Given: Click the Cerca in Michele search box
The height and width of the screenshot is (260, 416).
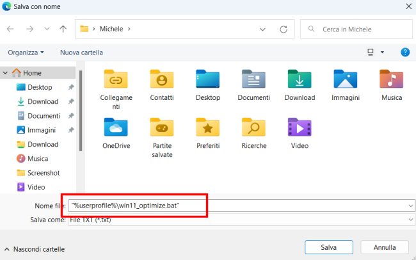Looking at the screenshot, I should click(x=356, y=29).
